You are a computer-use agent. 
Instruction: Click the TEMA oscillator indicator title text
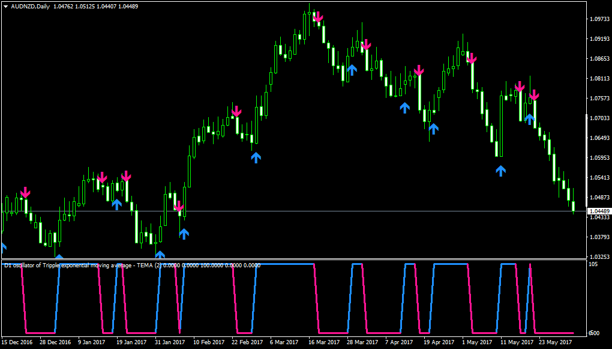pyautogui.click(x=133, y=266)
